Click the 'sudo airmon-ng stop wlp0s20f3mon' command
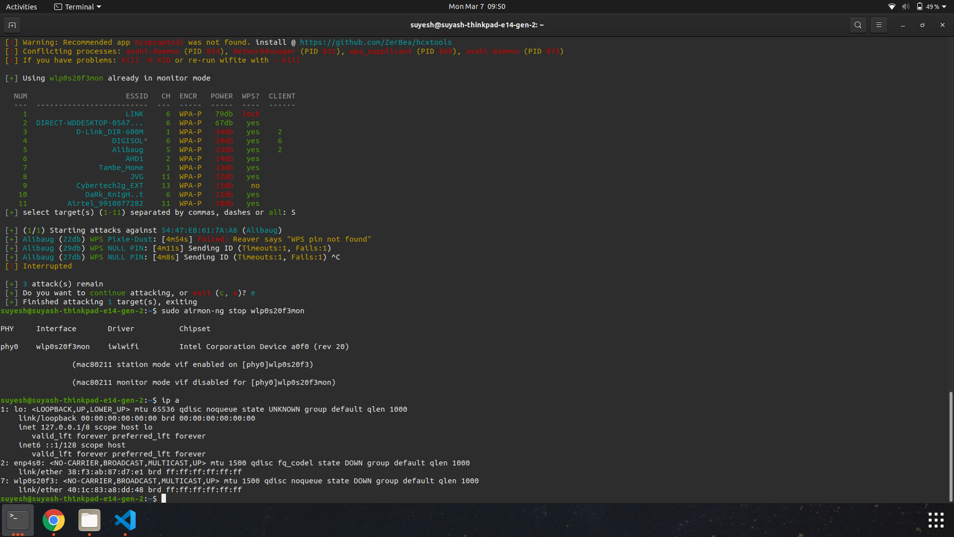 [x=233, y=311]
